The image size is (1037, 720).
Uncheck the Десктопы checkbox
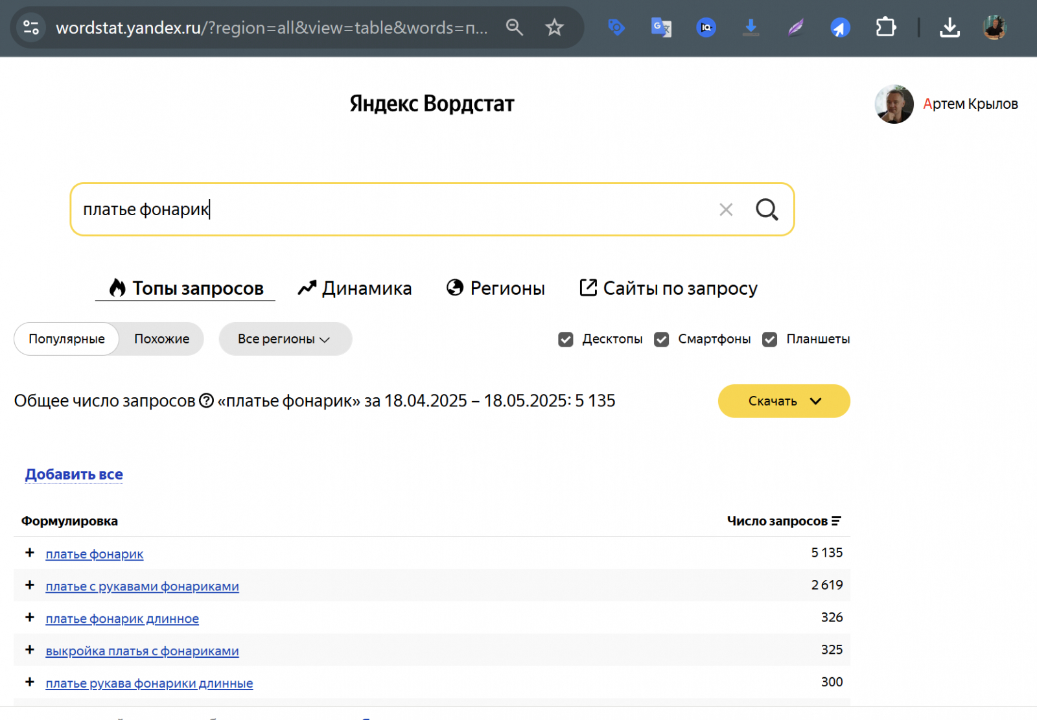click(566, 340)
